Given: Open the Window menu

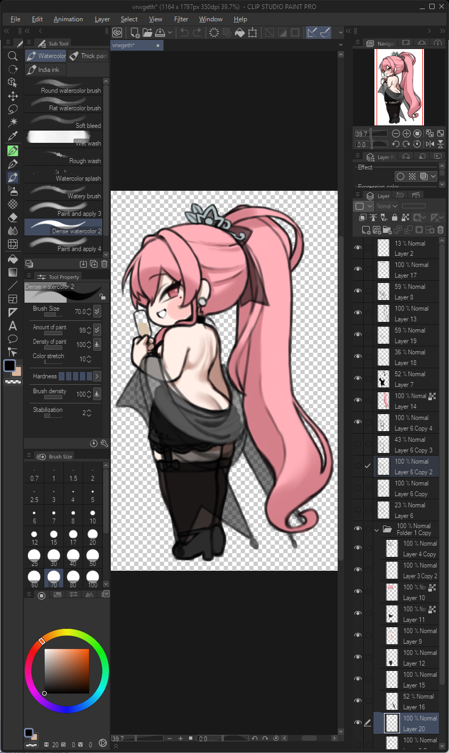Looking at the screenshot, I should point(211,19).
